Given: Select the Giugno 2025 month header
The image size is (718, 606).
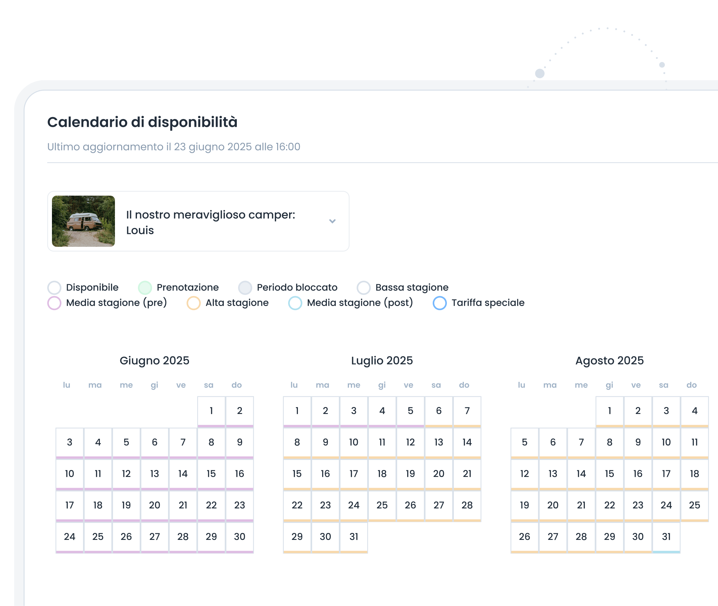Looking at the screenshot, I should point(154,361).
